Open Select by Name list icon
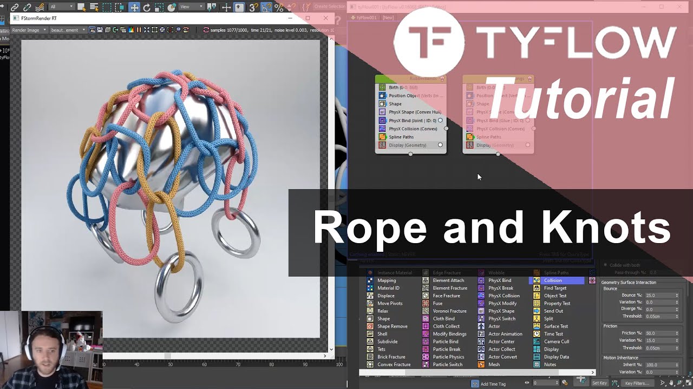 94,8
